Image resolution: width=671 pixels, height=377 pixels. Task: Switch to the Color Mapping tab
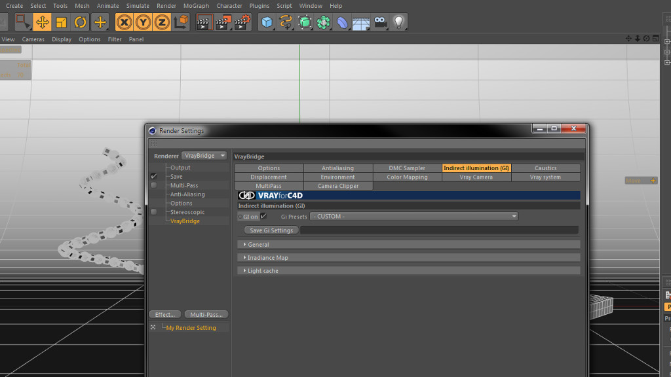point(407,177)
